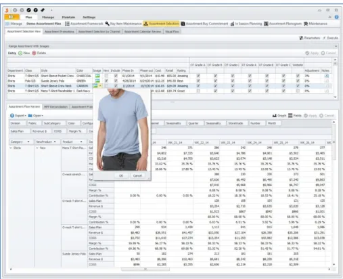Image resolution: width=343 pixels, height=279 pixels.
Task: Toggle OT Grade A checkbox in Dark Navy row
Action: 198,91
